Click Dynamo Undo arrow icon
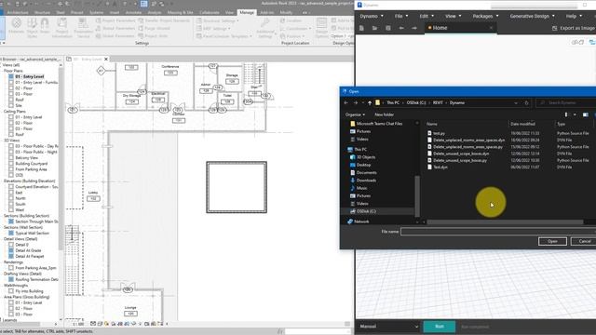596x335 pixels. pos(401,28)
